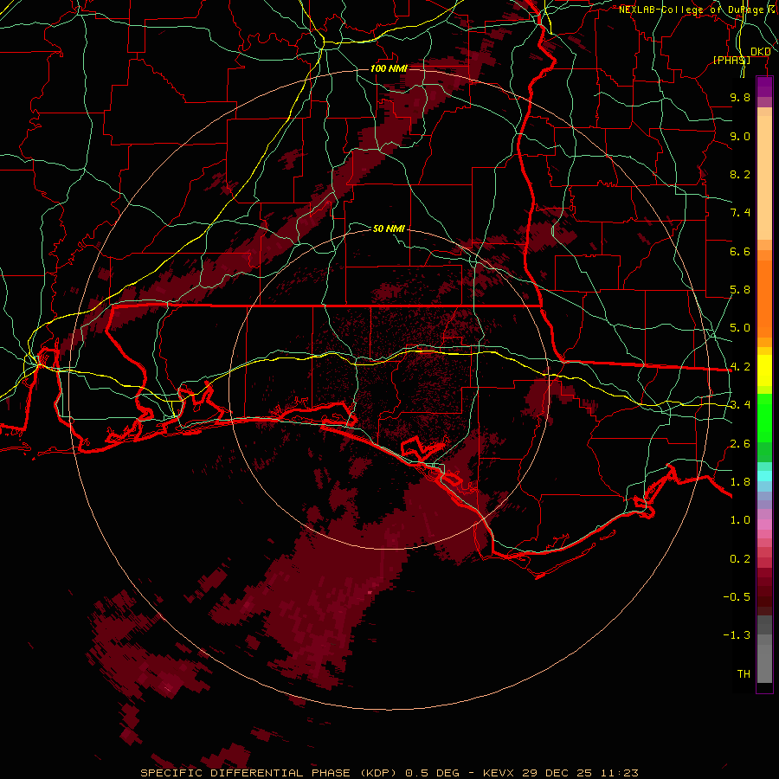
Task: Click the 9.0 scale value
Action: pos(740,136)
